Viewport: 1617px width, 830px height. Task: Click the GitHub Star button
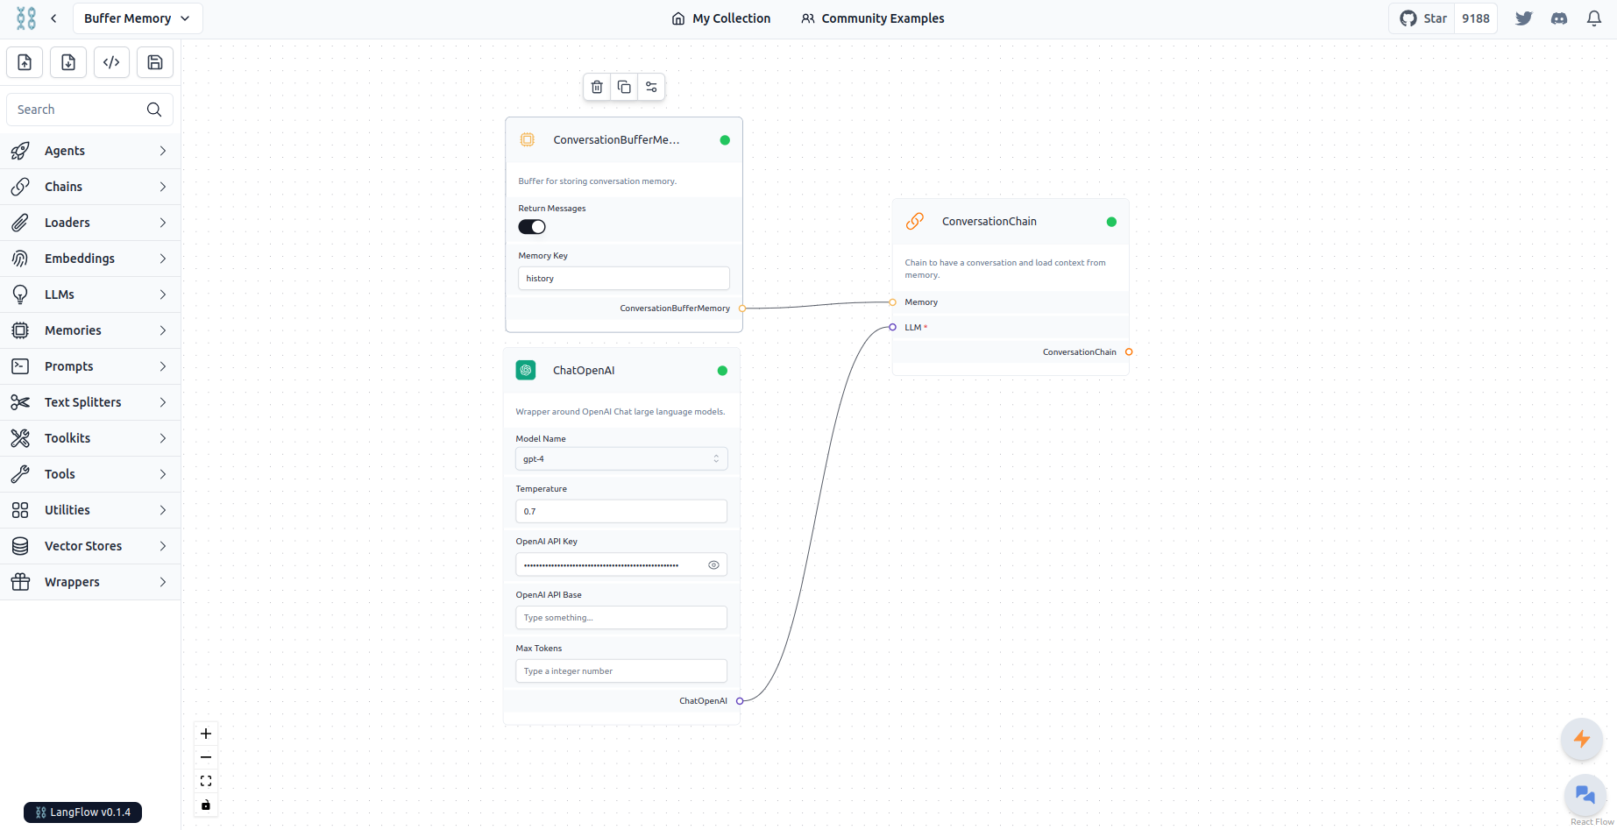click(x=1422, y=18)
